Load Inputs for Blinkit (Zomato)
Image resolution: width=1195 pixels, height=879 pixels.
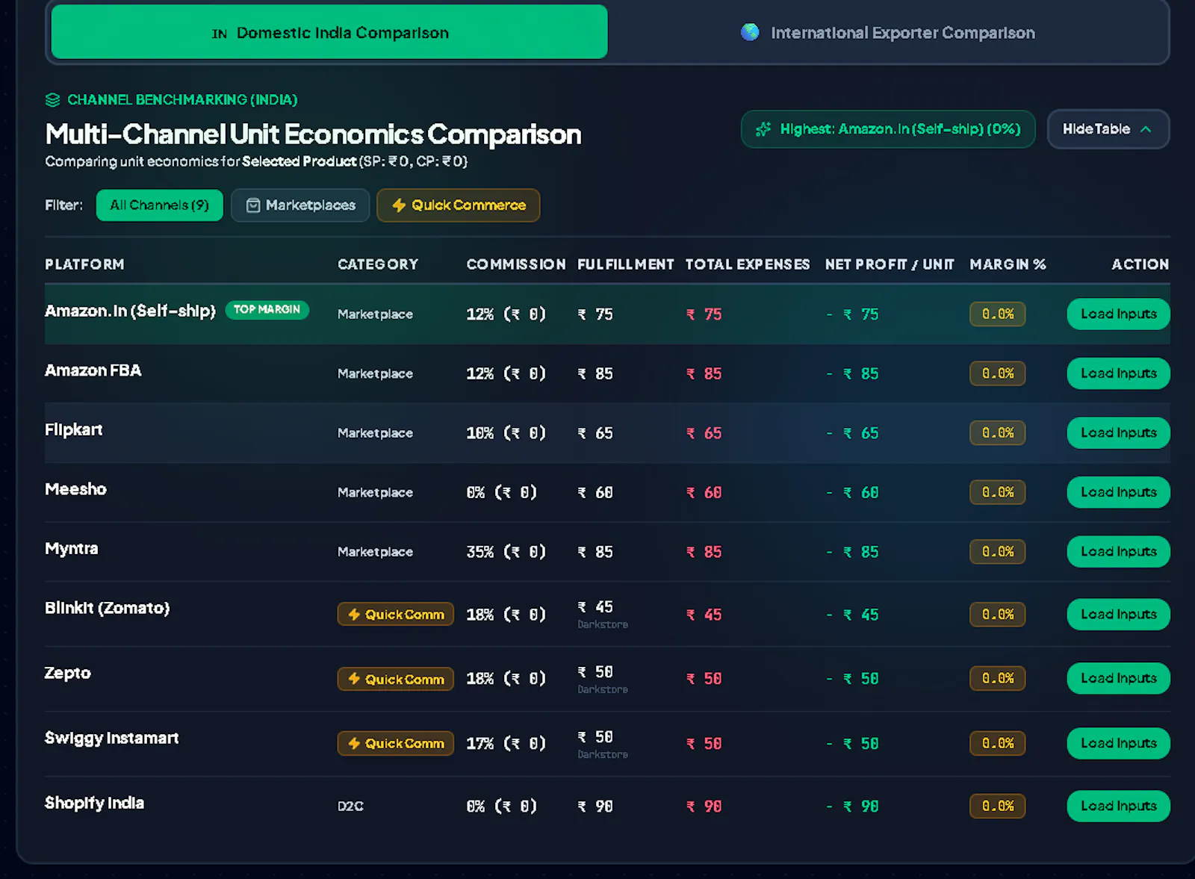point(1118,615)
